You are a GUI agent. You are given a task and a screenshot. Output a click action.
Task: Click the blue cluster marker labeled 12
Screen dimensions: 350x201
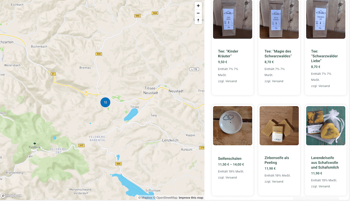105,102
